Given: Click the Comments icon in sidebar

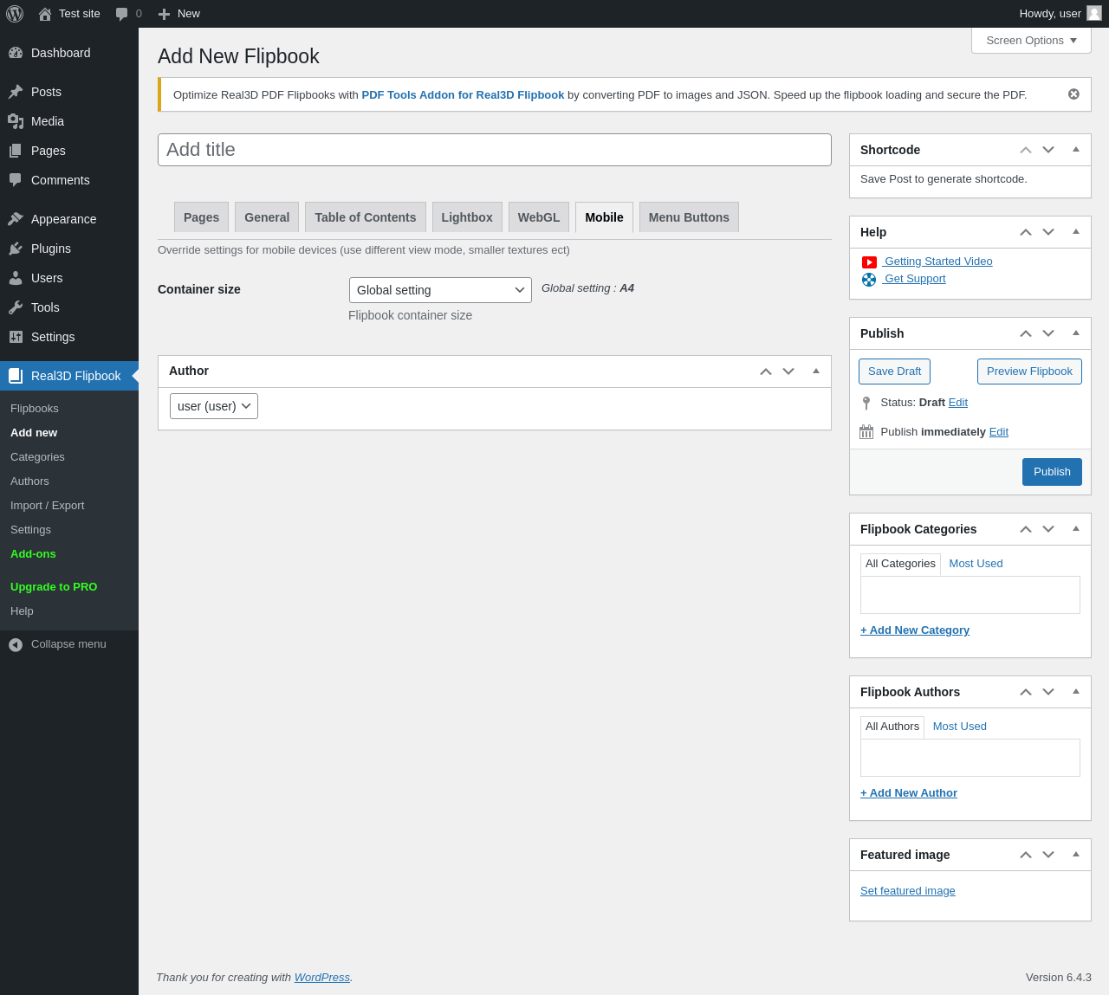Looking at the screenshot, I should (16, 180).
